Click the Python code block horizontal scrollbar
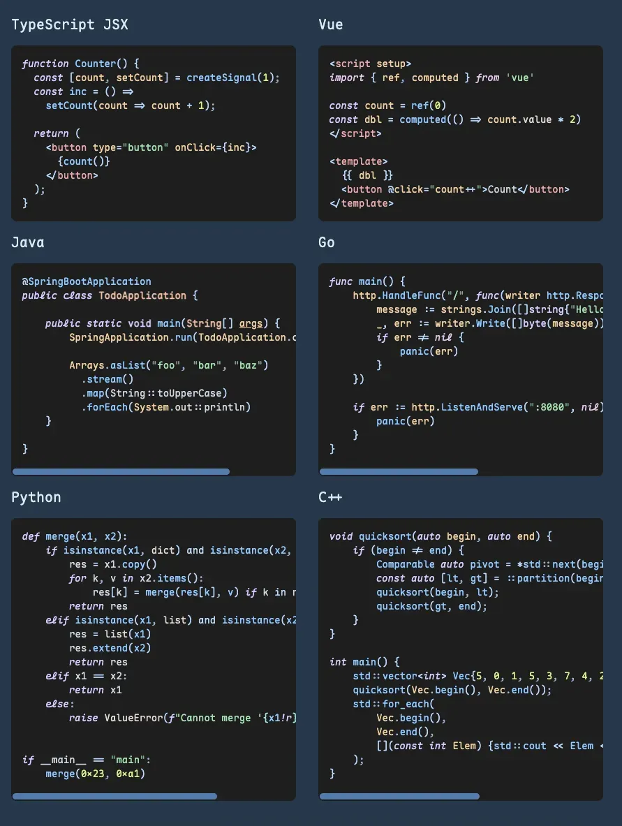Image resolution: width=622 pixels, height=826 pixels. pos(114,796)
